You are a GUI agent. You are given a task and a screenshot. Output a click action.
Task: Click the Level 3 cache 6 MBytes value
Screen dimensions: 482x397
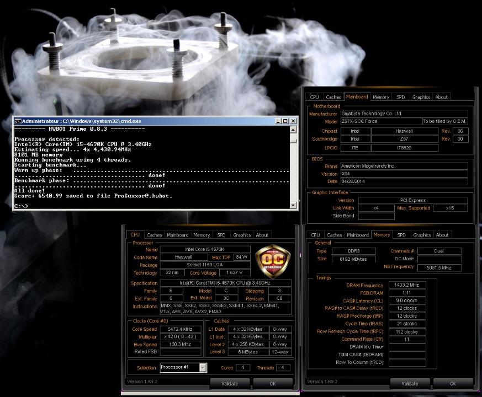click(248, 352)
